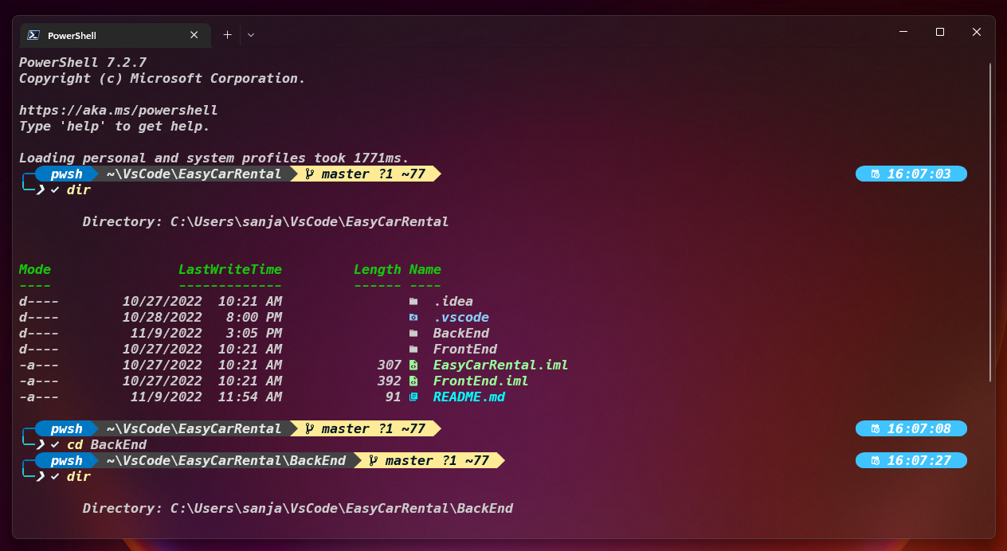Click the 16:07:08 timestamp
The height and width of the screenshot is (551, 1007).
pyautogui.click(x=919, y=428)
